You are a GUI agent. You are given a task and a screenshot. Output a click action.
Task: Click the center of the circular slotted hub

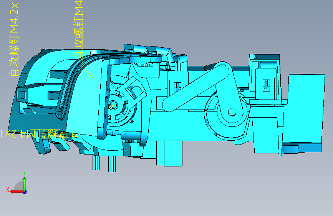click(x=113, y=105)
